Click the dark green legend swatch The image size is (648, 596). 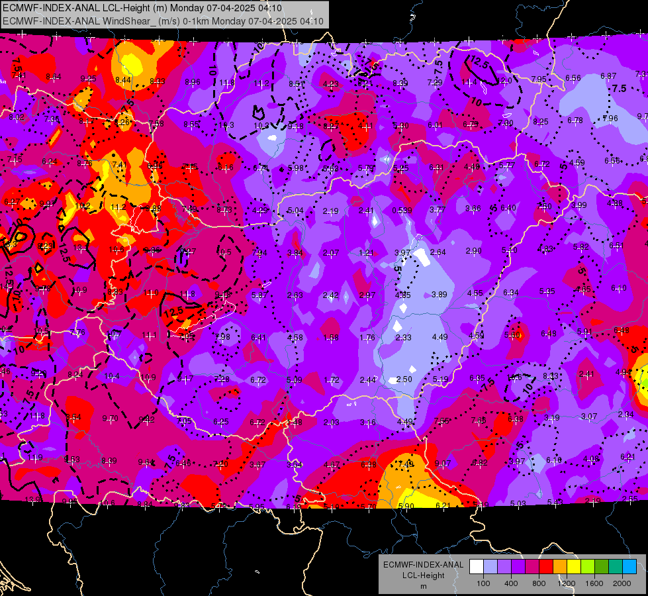pos(601,567)
